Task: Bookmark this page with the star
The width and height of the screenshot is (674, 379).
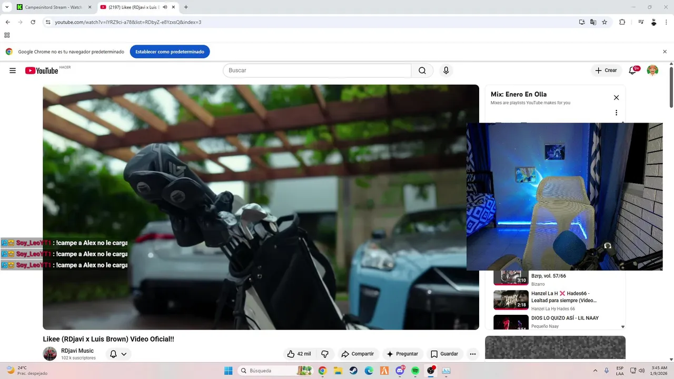Action: coord(604,22)
